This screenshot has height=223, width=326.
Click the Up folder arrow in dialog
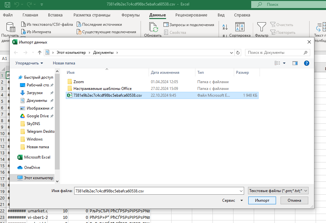40,53
